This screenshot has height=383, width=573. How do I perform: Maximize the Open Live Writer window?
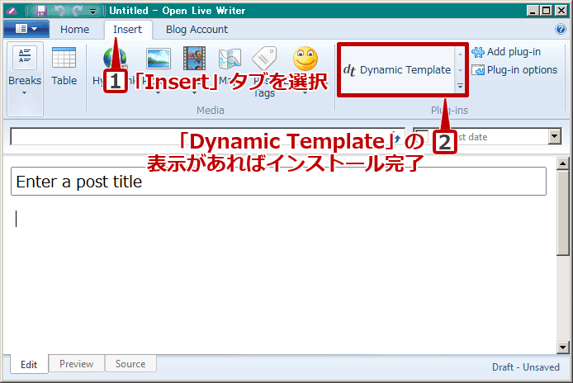coord(547,10)
